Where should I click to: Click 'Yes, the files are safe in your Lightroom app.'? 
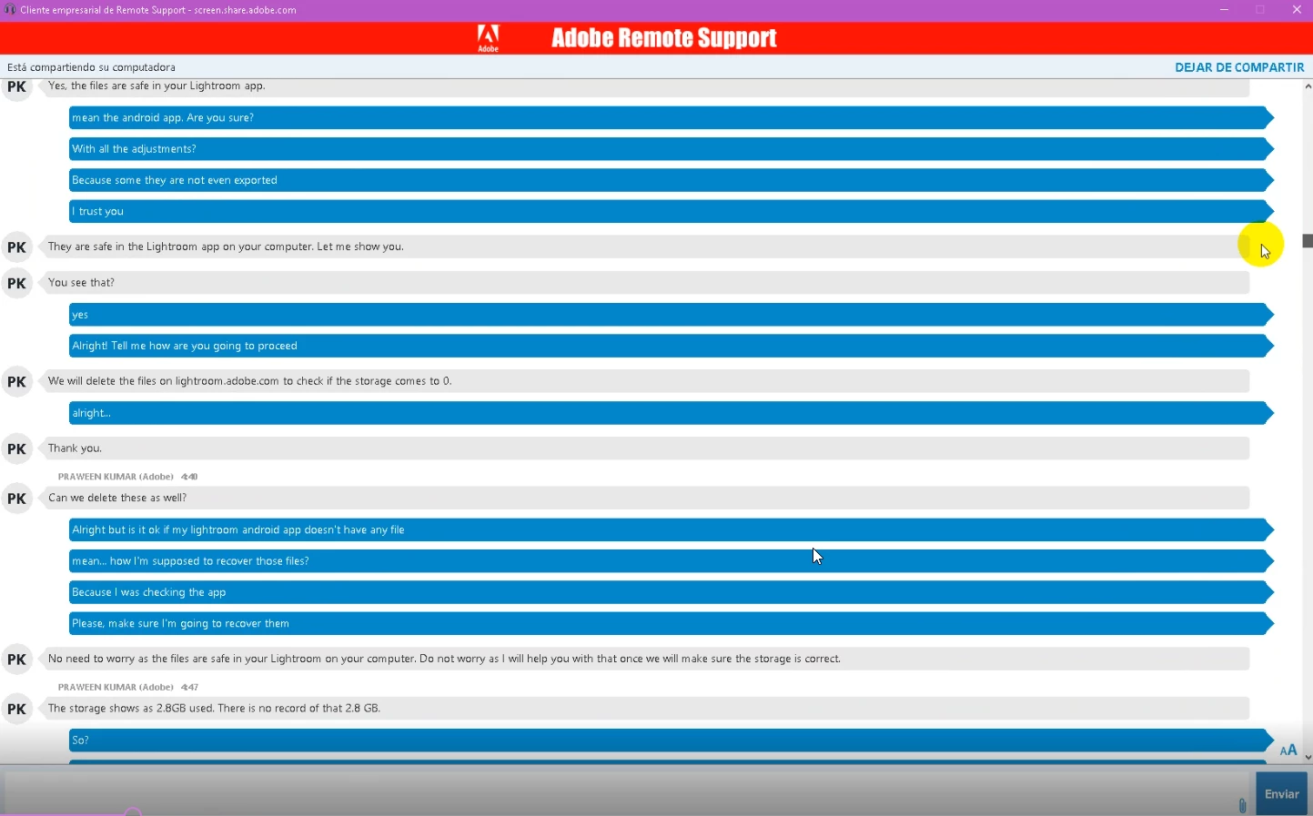tap(645, 87)
